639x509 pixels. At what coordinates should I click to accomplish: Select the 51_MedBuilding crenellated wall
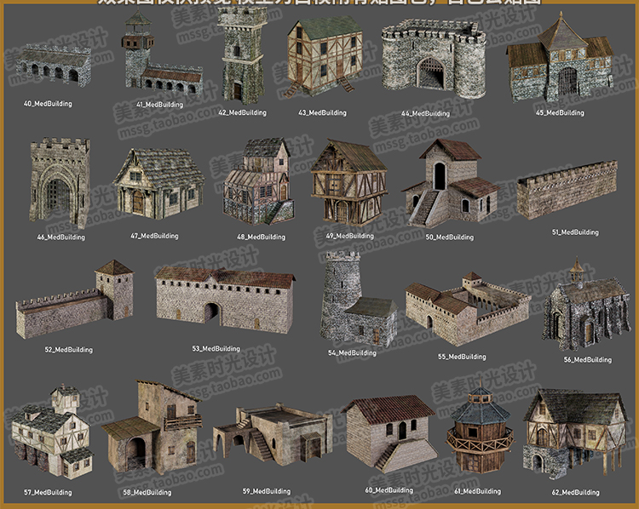[567, 190]
